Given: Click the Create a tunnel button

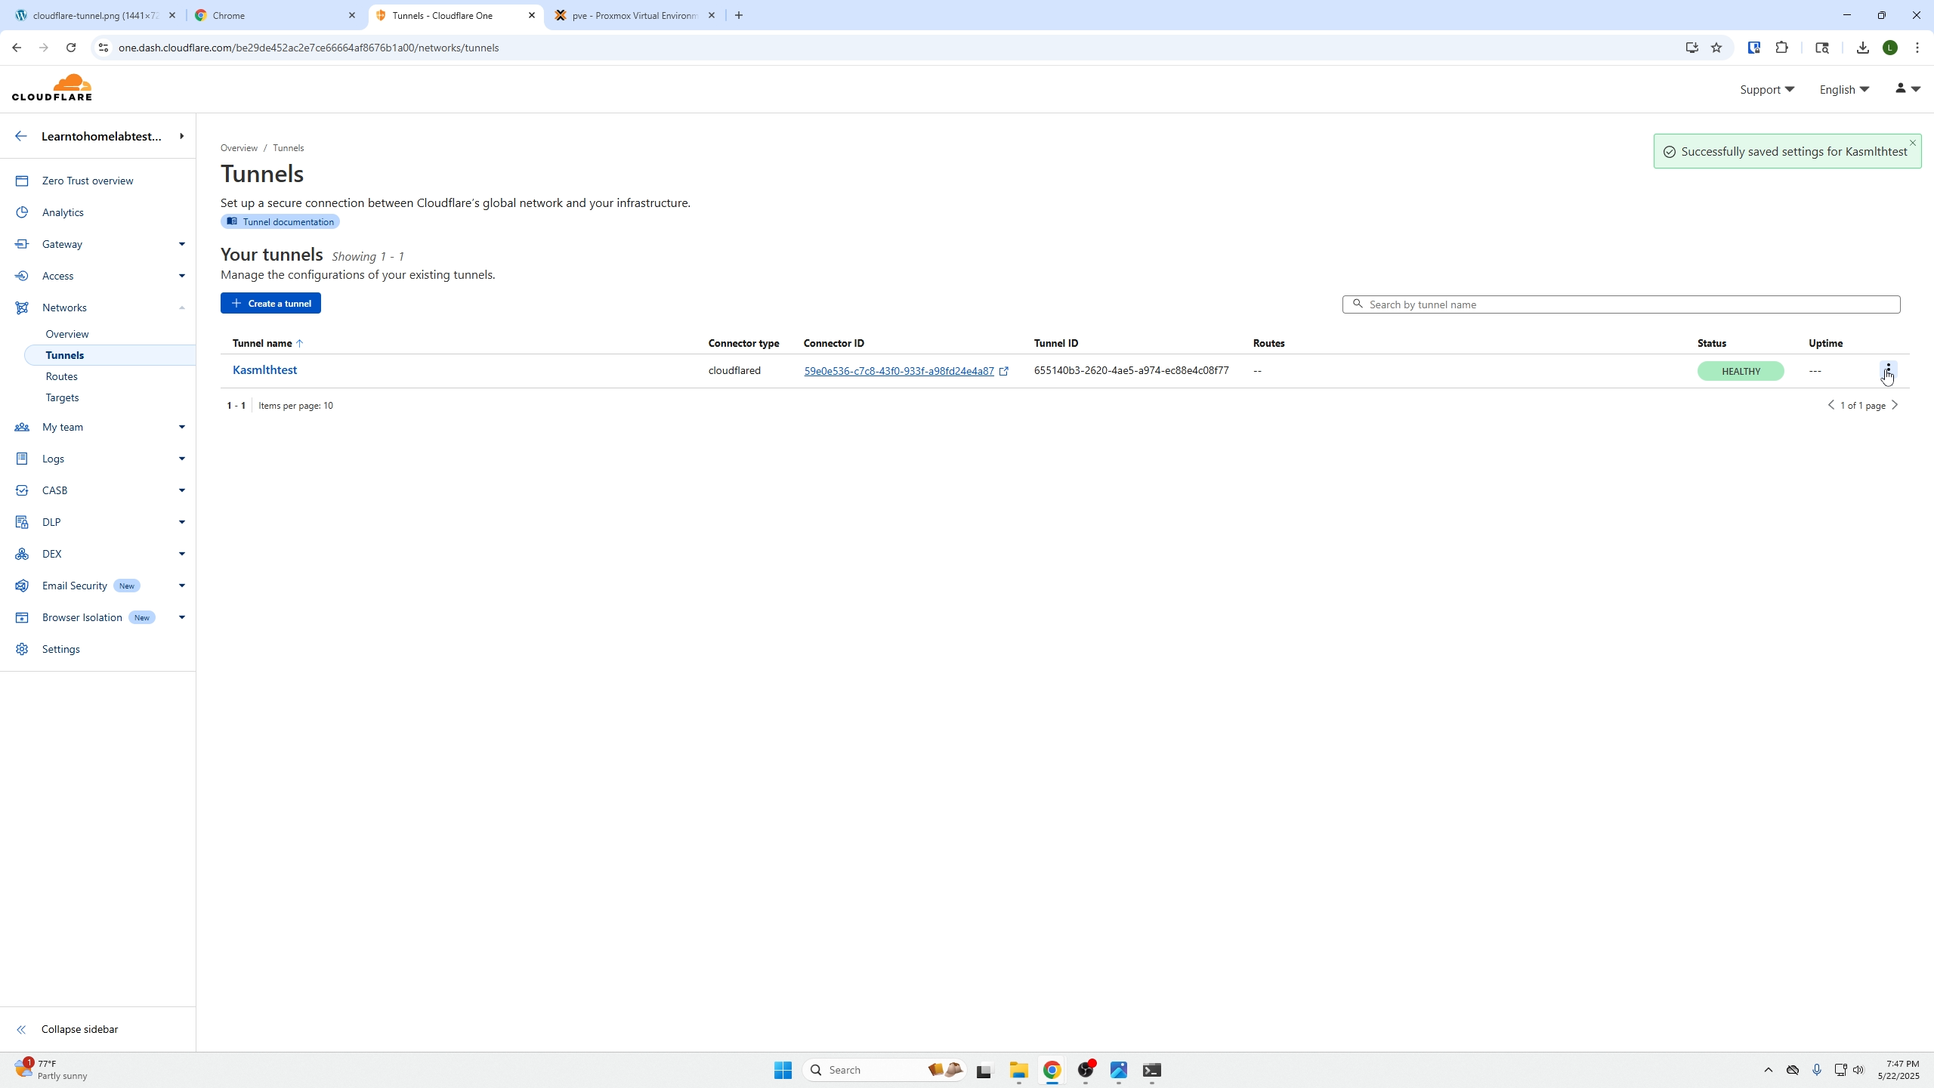Looking at the screenshot, I should tap(270, 302).
